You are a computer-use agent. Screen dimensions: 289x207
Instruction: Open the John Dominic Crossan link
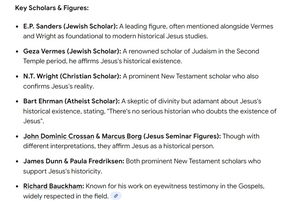coord(59,136)
